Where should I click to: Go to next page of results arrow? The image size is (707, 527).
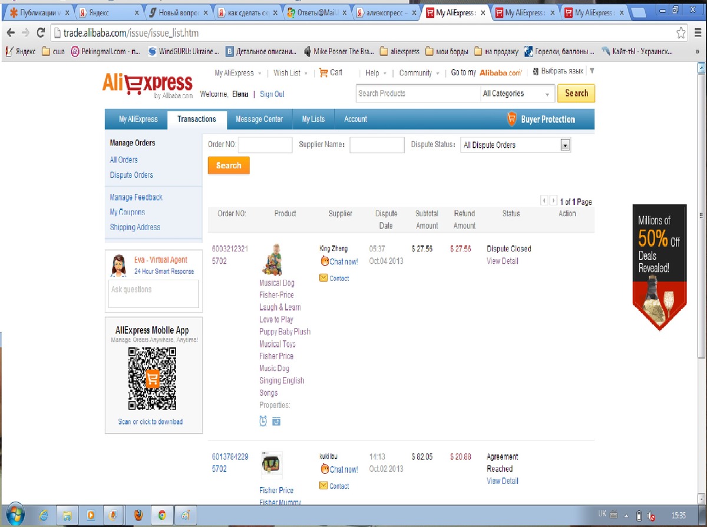553,201
